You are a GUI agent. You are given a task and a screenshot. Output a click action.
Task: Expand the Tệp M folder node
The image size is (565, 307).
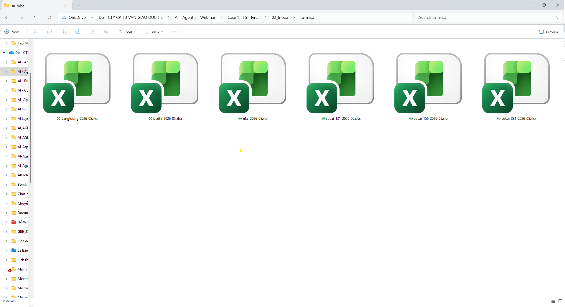(x=6, y=43)
